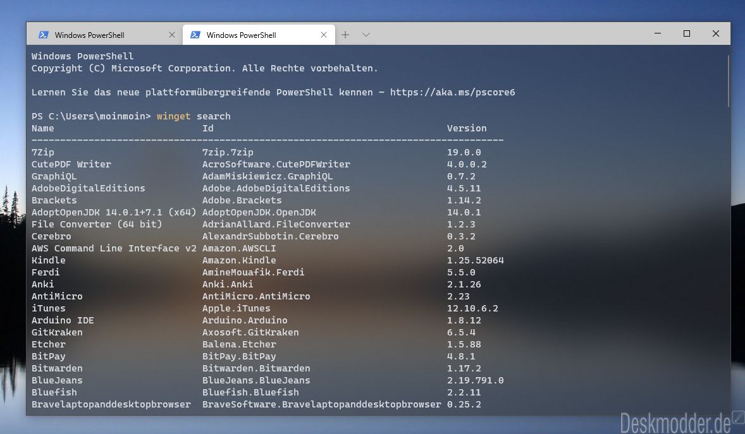
Task: Open a new tab with plus button
Action: 345,35
